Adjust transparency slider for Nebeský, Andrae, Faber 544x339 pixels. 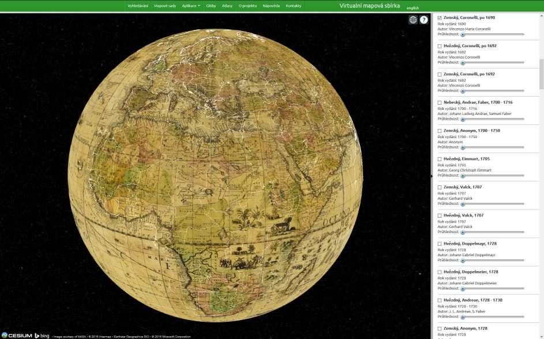tap(493, 119)
